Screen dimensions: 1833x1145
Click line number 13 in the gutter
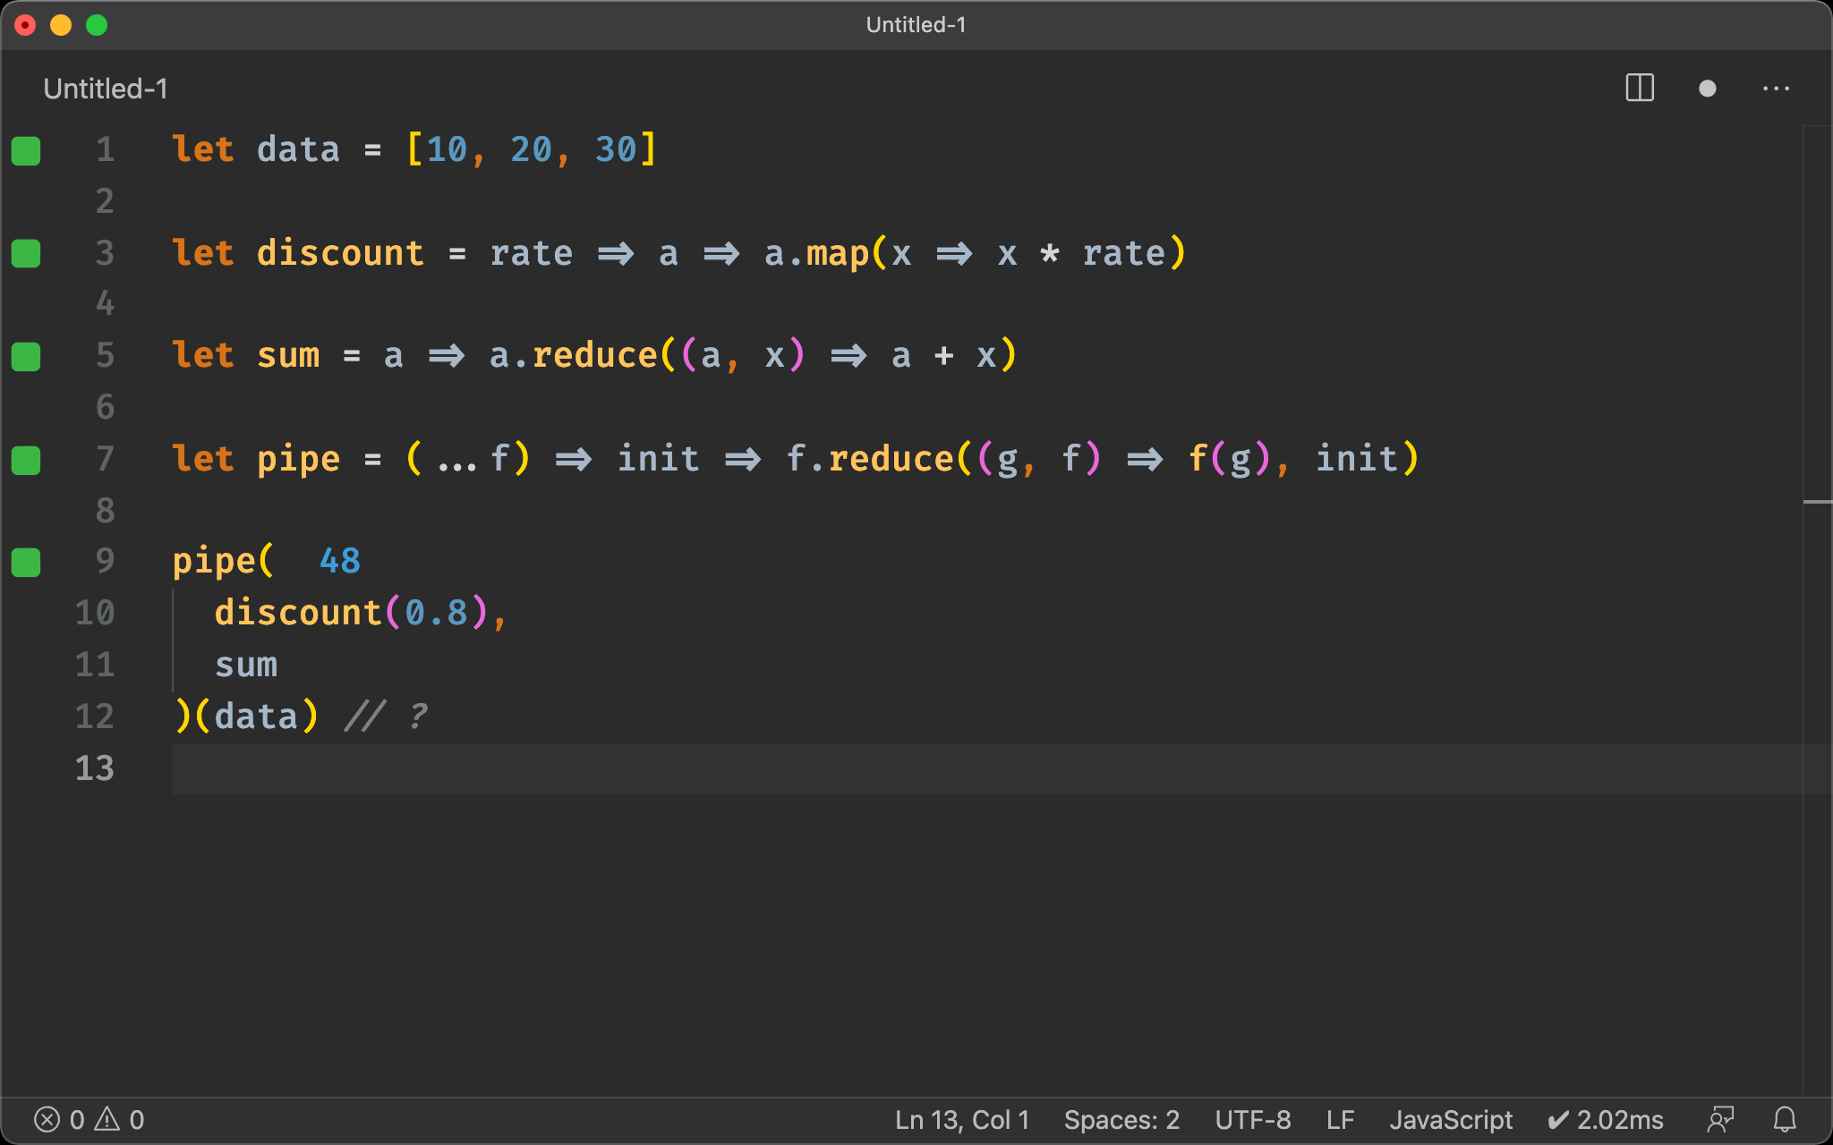pyautogui.click(x=95, y=768)
